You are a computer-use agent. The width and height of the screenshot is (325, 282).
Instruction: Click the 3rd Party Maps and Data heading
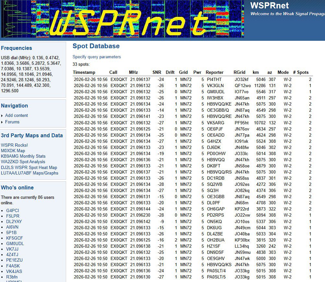(32, 135)
